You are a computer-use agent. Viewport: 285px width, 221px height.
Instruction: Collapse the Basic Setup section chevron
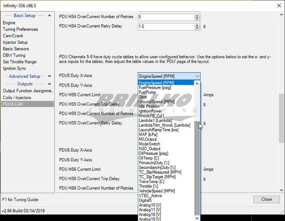coord(49,15)
